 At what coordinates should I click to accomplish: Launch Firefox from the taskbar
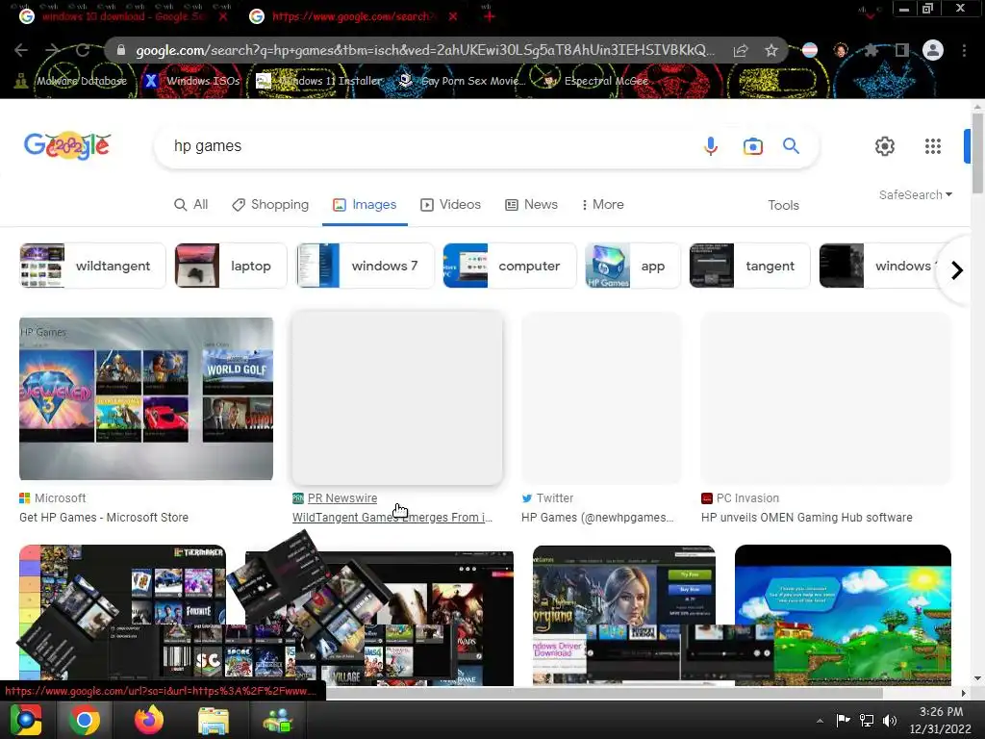(149, 720)
